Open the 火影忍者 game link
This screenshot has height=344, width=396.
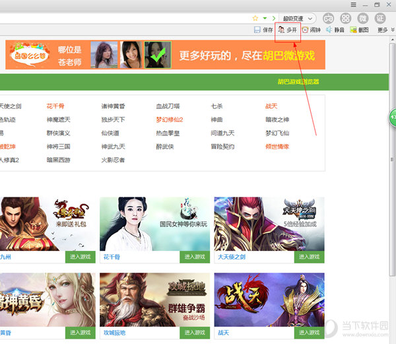[x=113, y=160]
